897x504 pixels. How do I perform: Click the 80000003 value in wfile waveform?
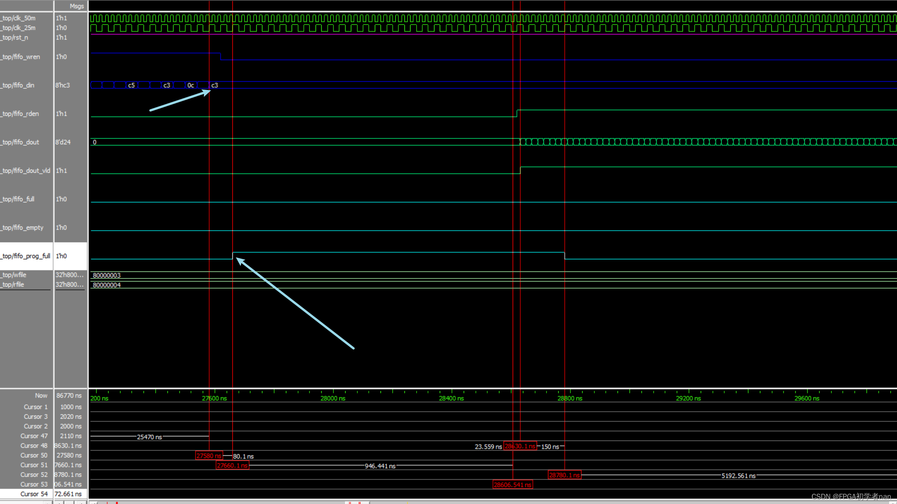point(107,275)
